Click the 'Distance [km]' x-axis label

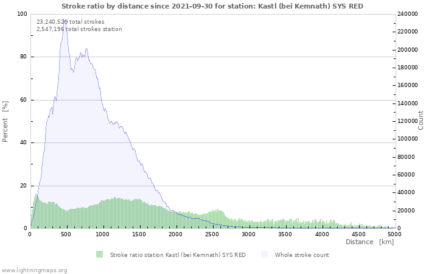369,242
